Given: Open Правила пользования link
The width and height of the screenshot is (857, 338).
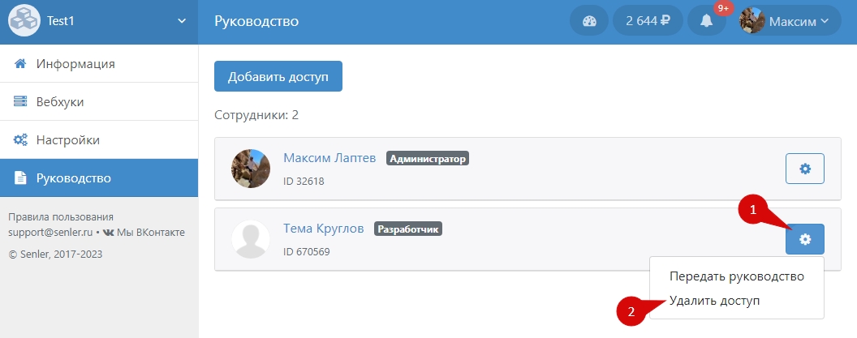Looking at the screenshot, I should (61, 217).
